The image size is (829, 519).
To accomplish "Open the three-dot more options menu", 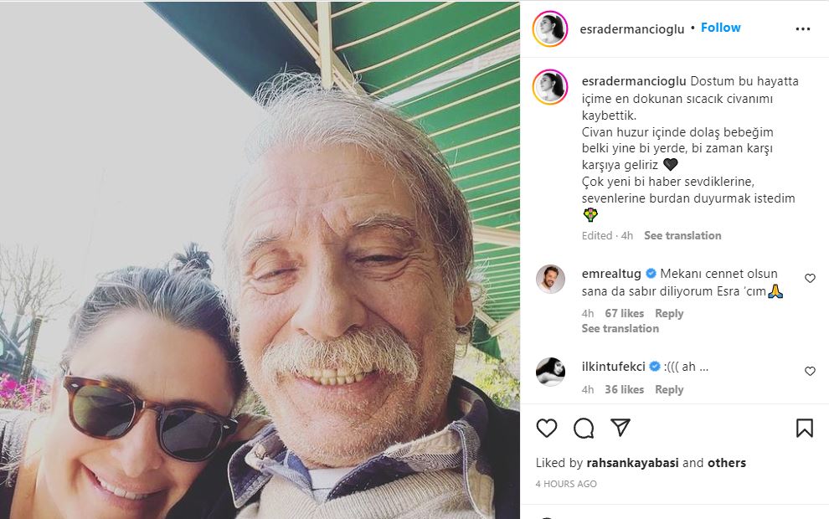I will tap(802, 29).
